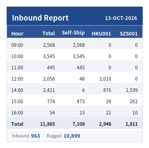Select the SZS001 column header
Screen dimensions: 149x148
(x=129, y=34)
